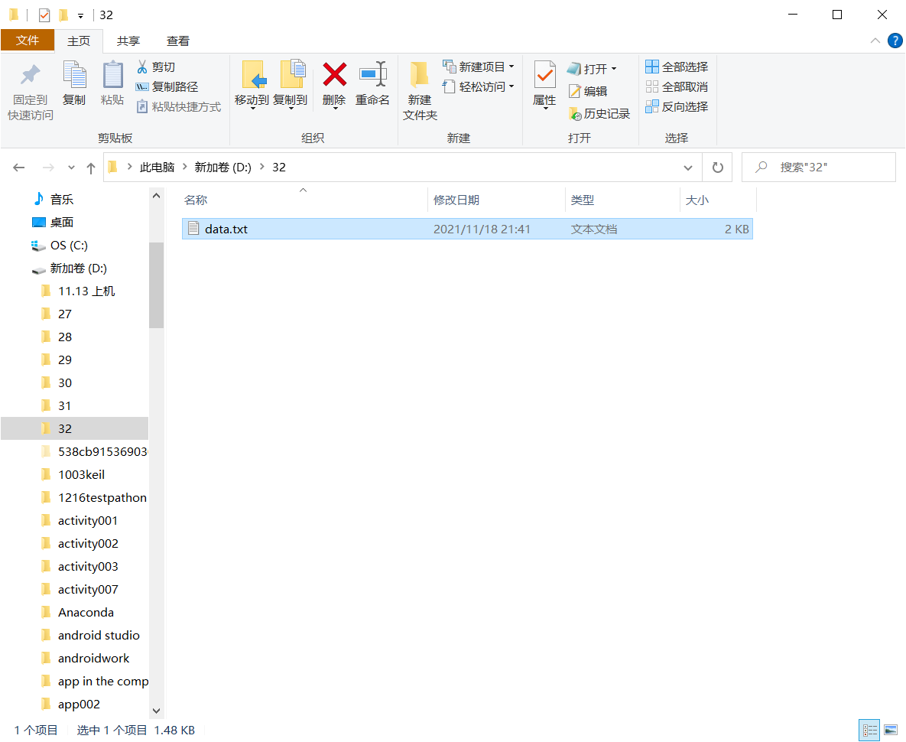Screen dimensions: 906x742
Task: Create a folder with 新建文件夹 icon
Action: pos(420,86)
